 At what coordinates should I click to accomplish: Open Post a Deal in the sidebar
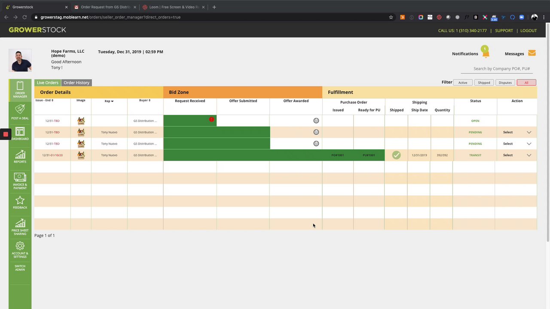(20, 112)
